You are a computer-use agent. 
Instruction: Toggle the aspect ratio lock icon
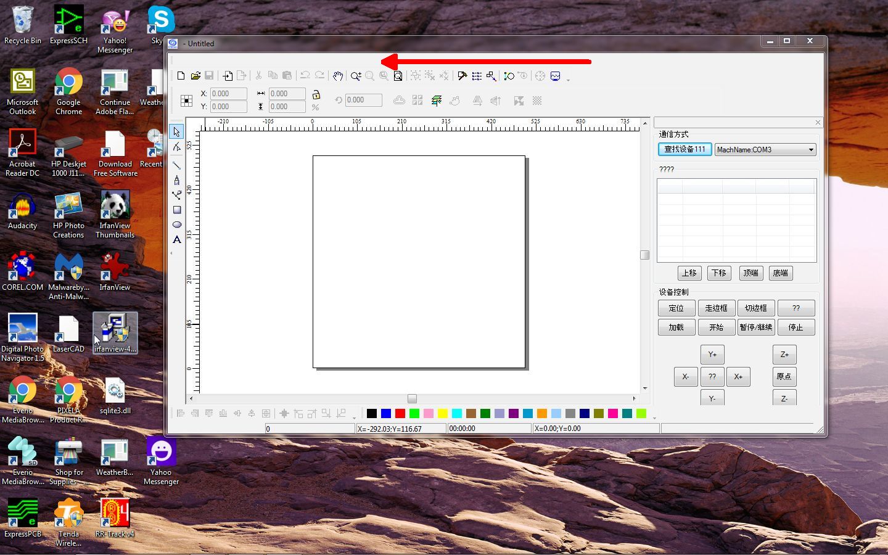click(x=316, y=94)
